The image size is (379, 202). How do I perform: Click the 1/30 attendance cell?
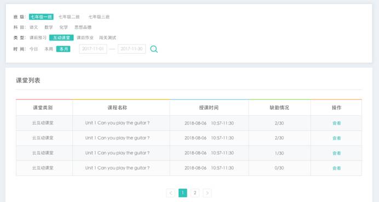tap(279, 153)
